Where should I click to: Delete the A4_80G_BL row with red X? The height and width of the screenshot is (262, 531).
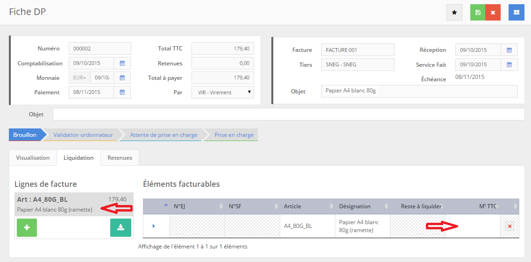click(x=510, y=227)
